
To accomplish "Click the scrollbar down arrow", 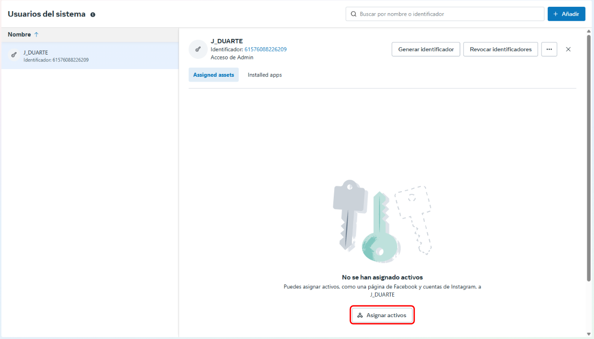I will point(589,334).
